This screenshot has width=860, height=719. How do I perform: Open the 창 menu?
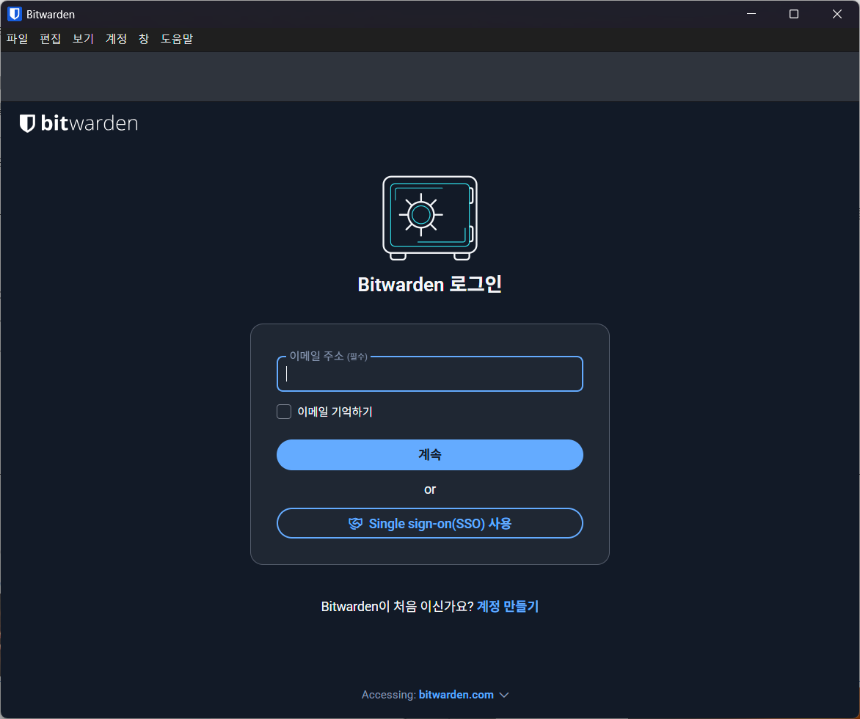(142, 39)
